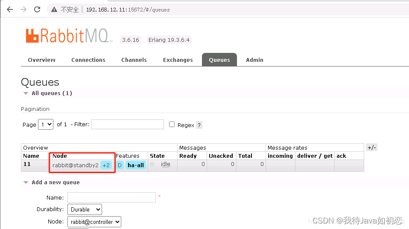This screenshot has height=229, width=409.
Task: Open the Channels tab
Action: click(134, 60)
